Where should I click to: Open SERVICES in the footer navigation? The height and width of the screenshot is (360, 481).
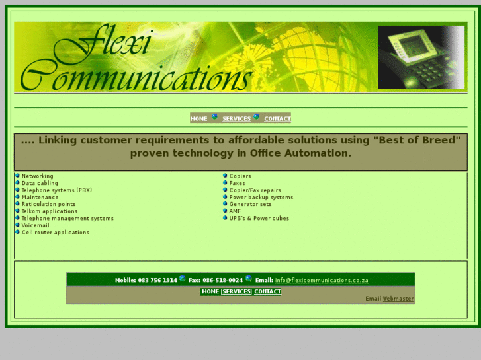[236, 291]
